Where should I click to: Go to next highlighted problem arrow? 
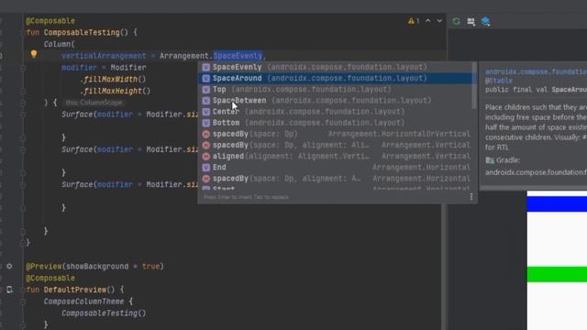click(x=439, y=21)
